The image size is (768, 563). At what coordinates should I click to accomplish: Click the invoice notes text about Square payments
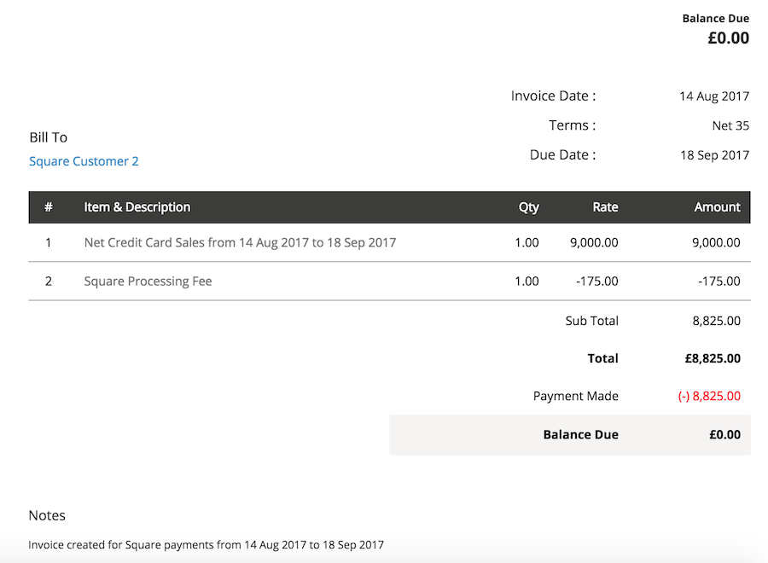(x=206, y=544)
